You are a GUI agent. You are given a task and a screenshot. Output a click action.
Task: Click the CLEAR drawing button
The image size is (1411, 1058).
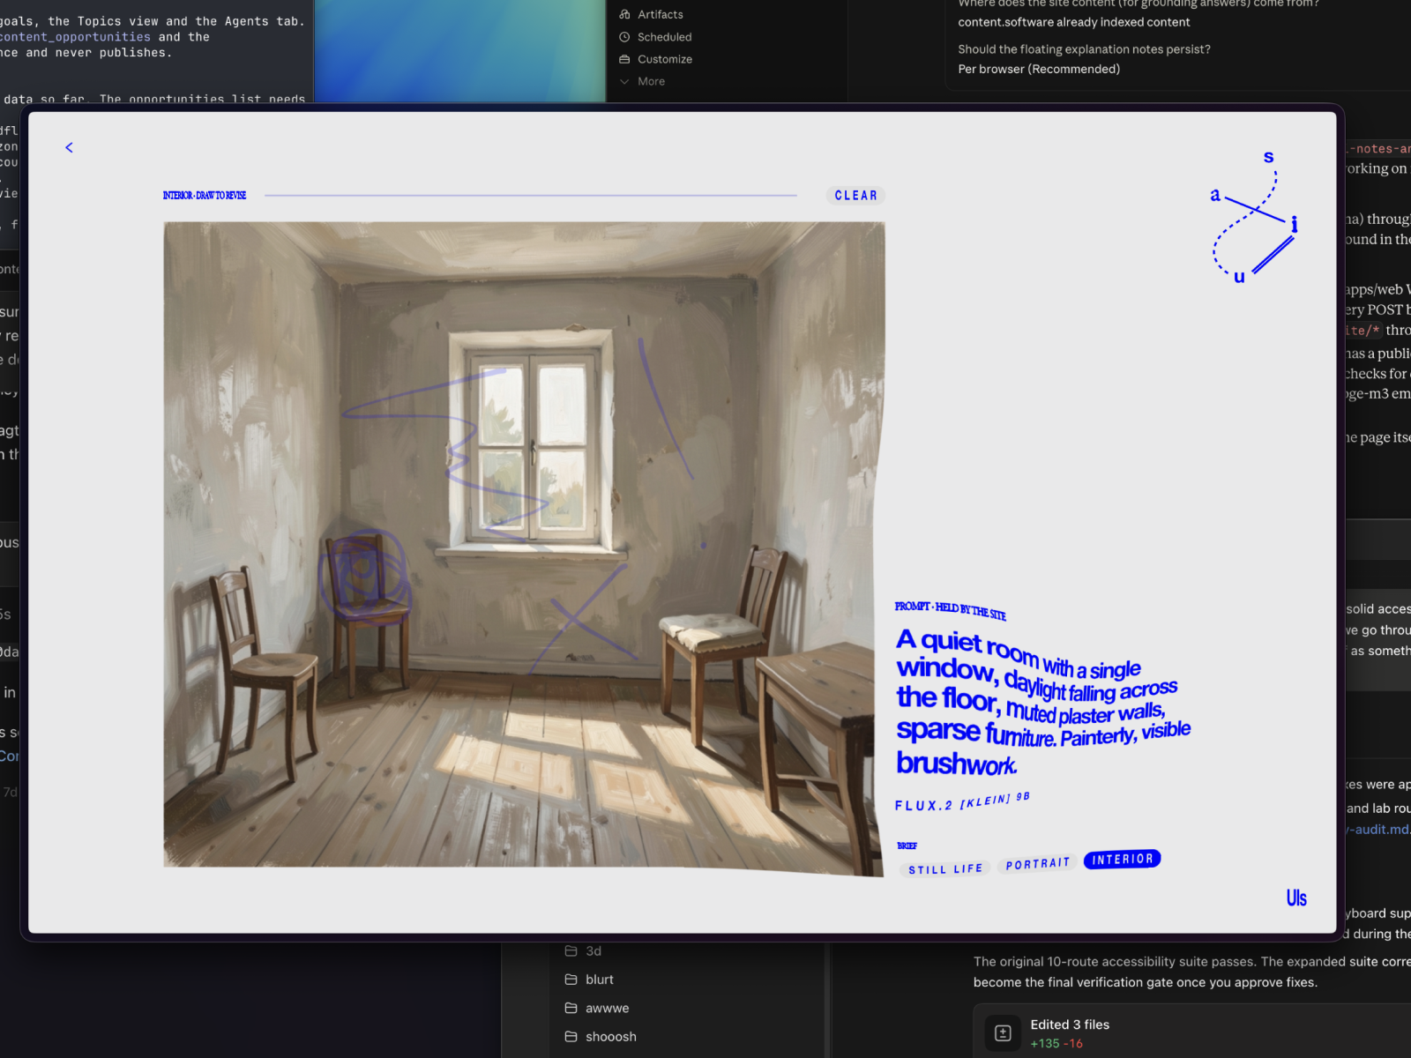point(855,196)
